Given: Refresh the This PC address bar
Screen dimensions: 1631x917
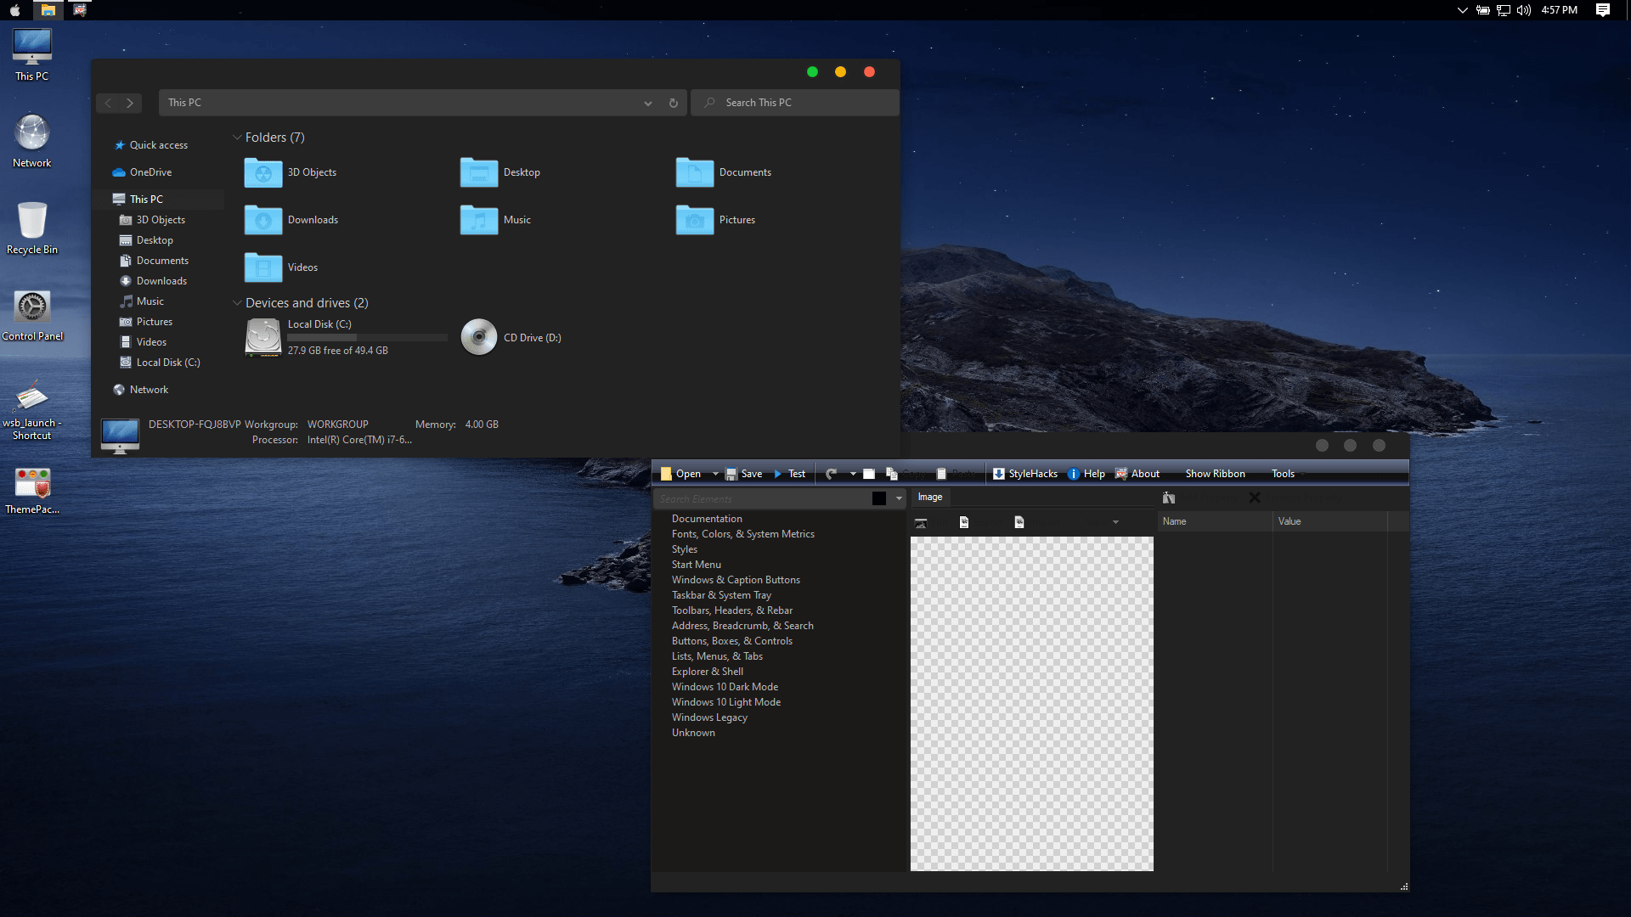Looking at the screenshot, I should click(674, 103).
